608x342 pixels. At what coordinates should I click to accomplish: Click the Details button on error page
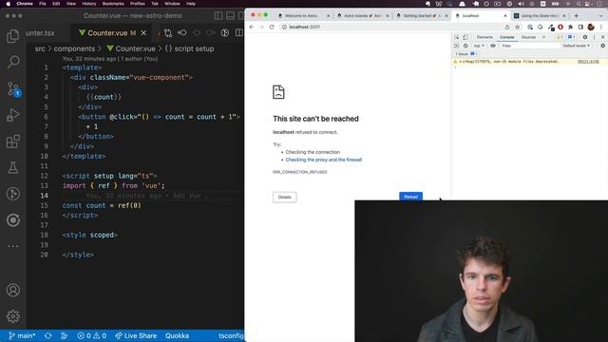(284, 197)
